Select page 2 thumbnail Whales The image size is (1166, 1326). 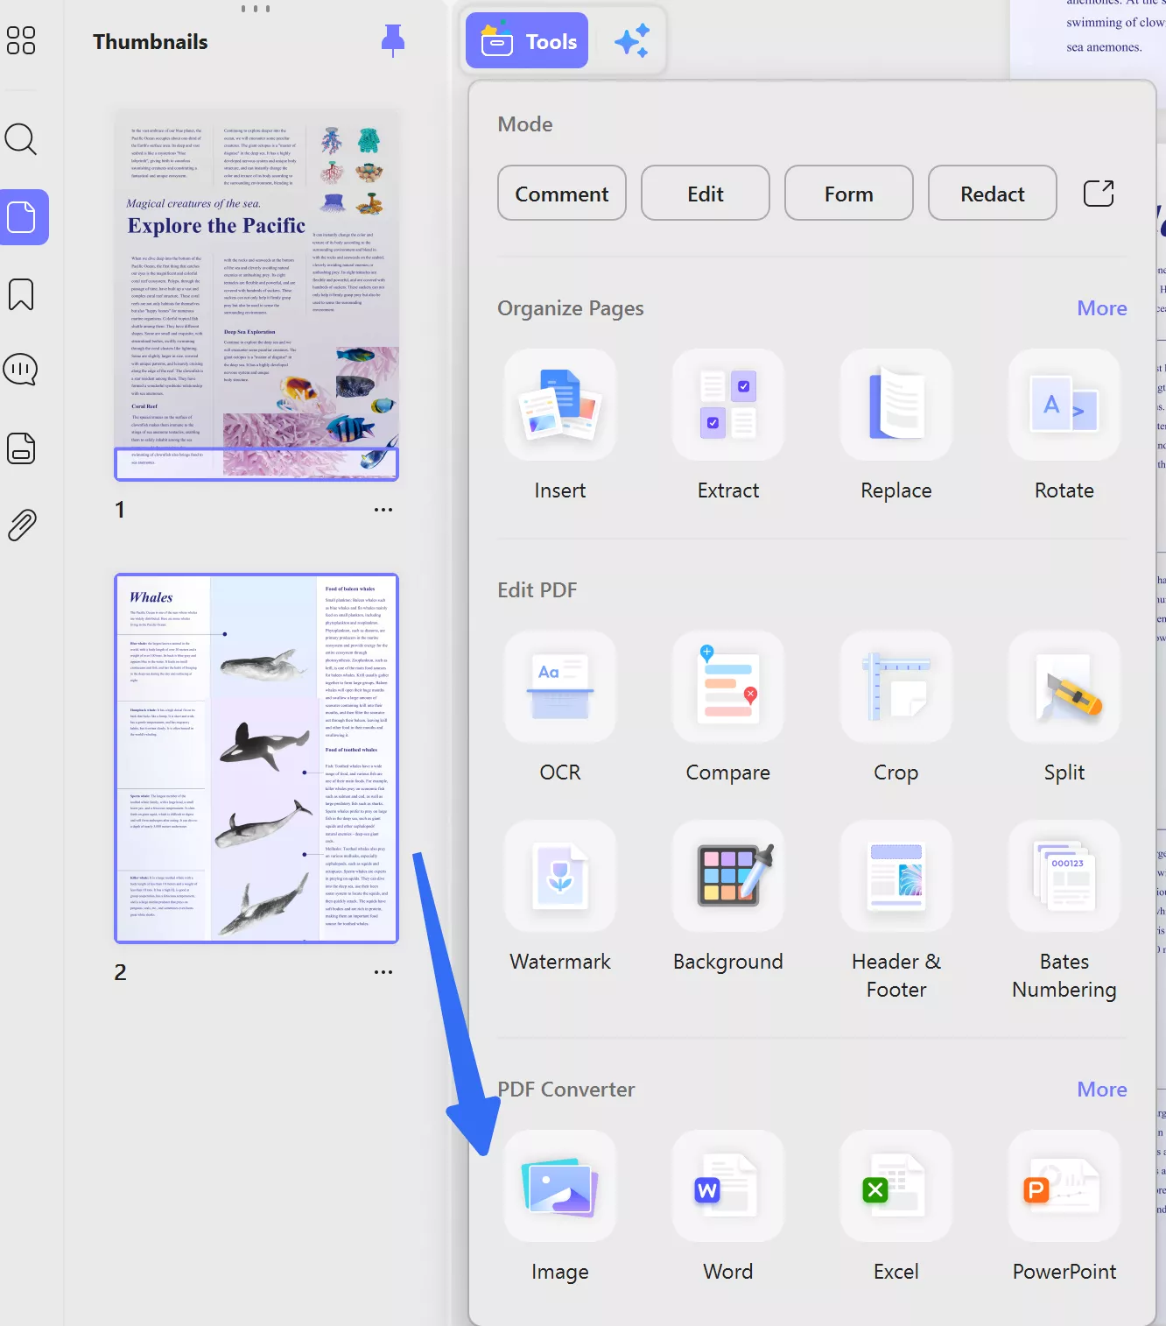coord(256,758)
